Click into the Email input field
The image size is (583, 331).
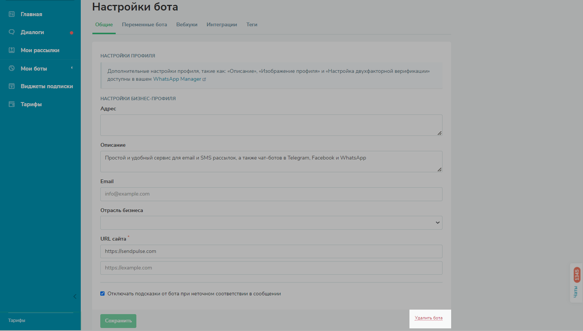coord(271,194)
